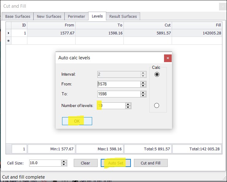This screenshot has width=227, height=182.
Task: Close the Auto calc levels dialog
Action: point(168,58)
